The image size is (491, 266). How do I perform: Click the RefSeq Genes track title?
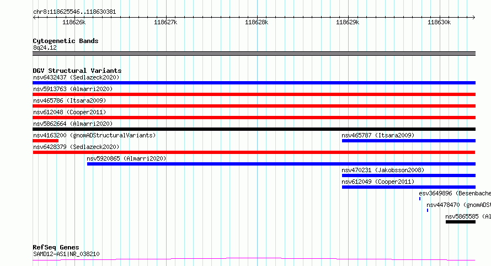[x=56, y=248]
